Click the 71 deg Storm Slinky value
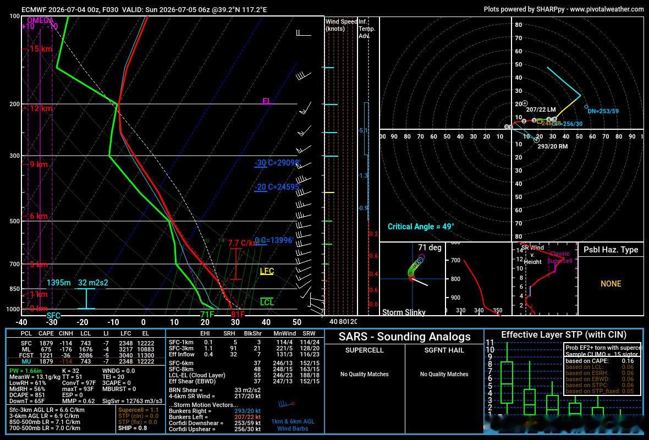Image resolution: width=649 pixels, height=440 pixels. coord(430,248)
